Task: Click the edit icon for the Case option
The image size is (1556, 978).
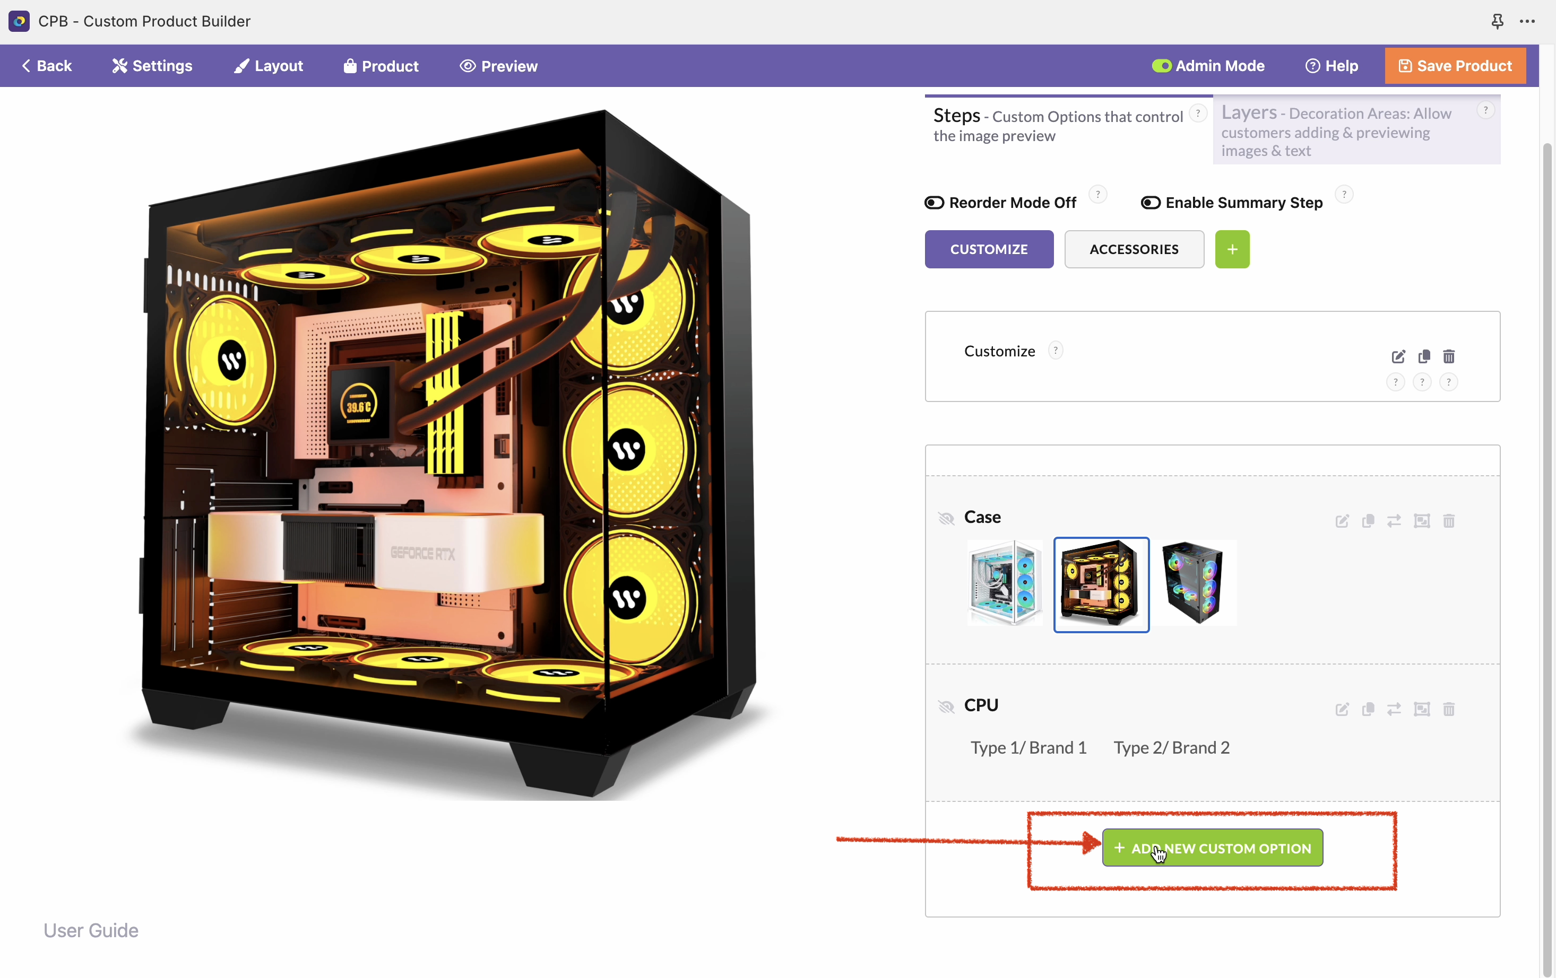Action: click(x=1342, y=521)
